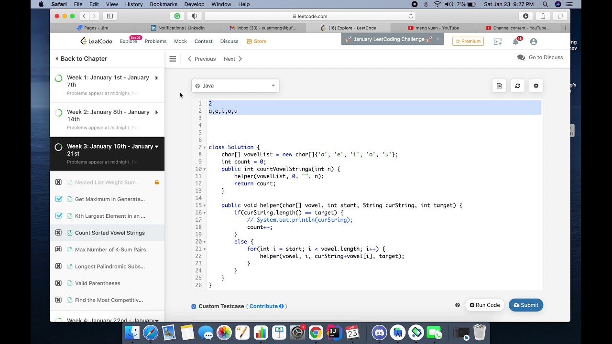Viewport: 612px width, 344px height.
Task: Launch Discord from the dock
Action: [379, 332]
